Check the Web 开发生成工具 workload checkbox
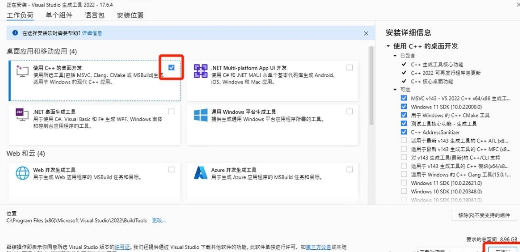The image size is (520, 252). pos(172,170)
